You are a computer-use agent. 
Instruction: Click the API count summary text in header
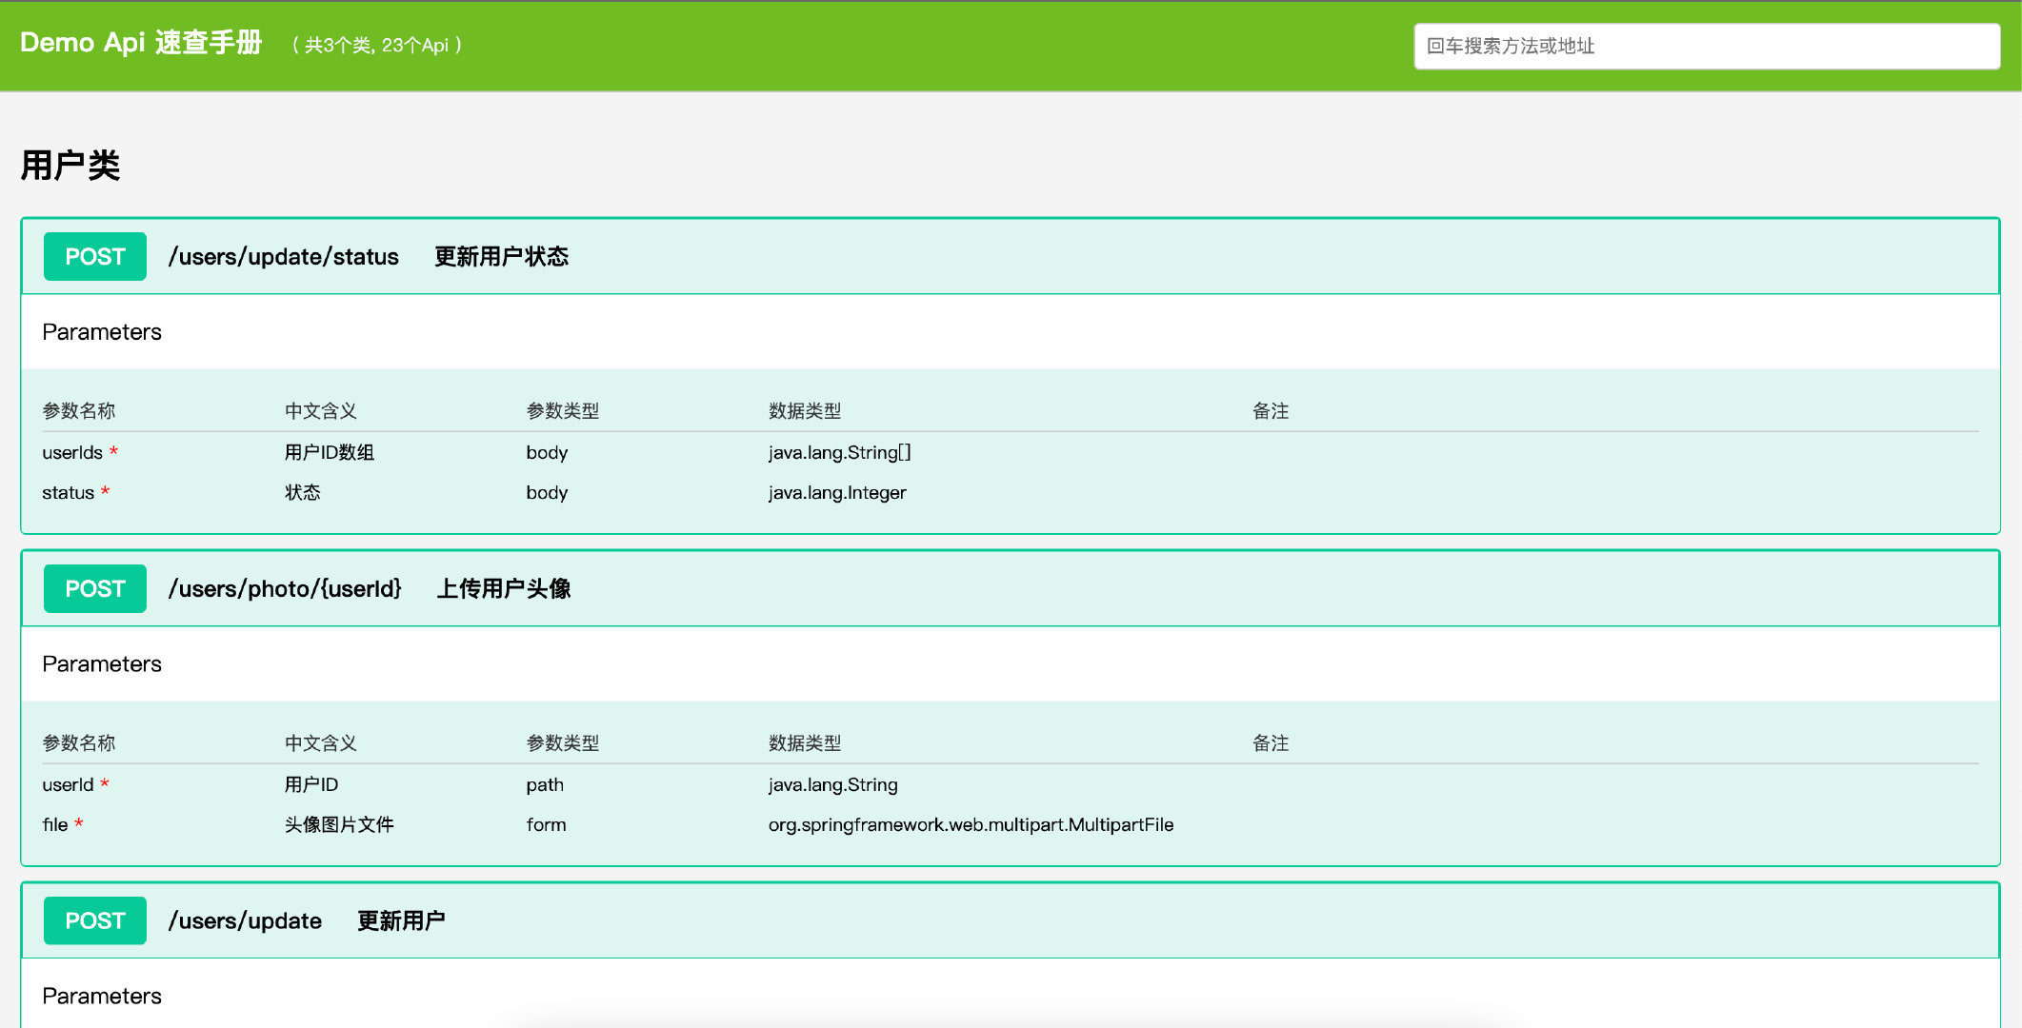coord(377,46)
